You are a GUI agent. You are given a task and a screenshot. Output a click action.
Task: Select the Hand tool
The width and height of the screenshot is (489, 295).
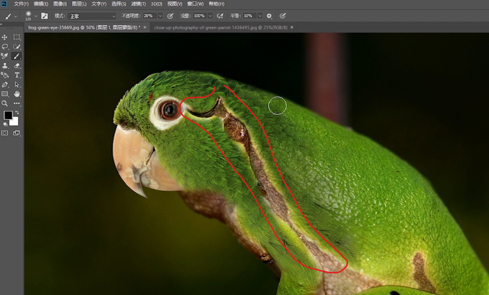17,94
